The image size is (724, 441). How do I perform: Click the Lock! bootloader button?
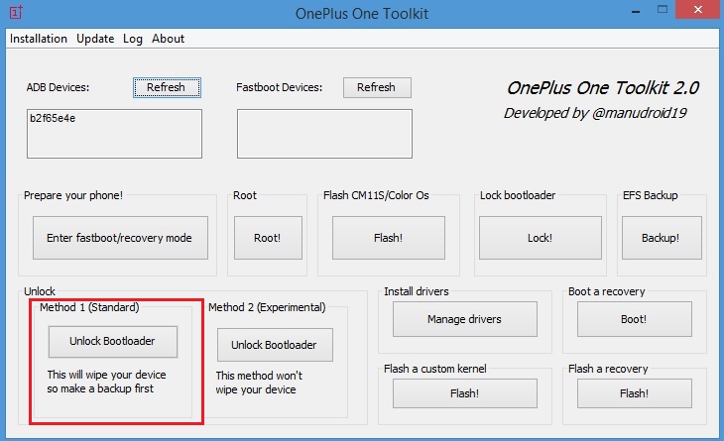click(541, 238)
